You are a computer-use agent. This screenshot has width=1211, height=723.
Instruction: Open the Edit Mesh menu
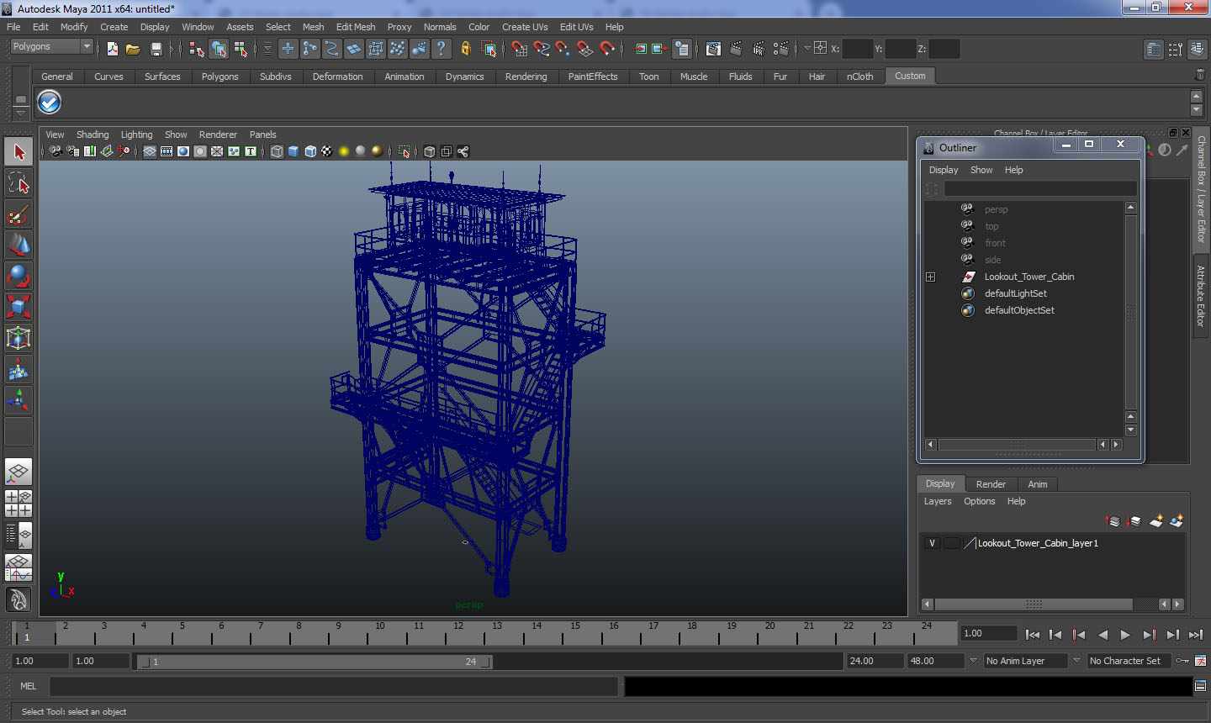pos(356,27)
